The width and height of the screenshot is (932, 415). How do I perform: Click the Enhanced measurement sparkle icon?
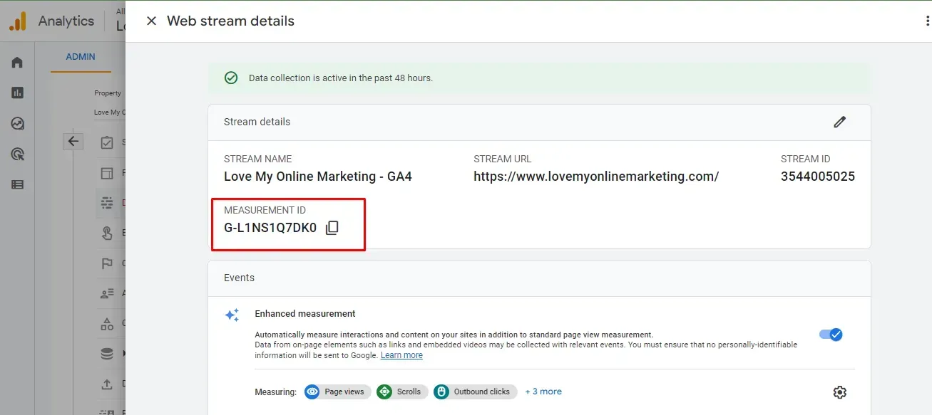click(x=232, y=315)
